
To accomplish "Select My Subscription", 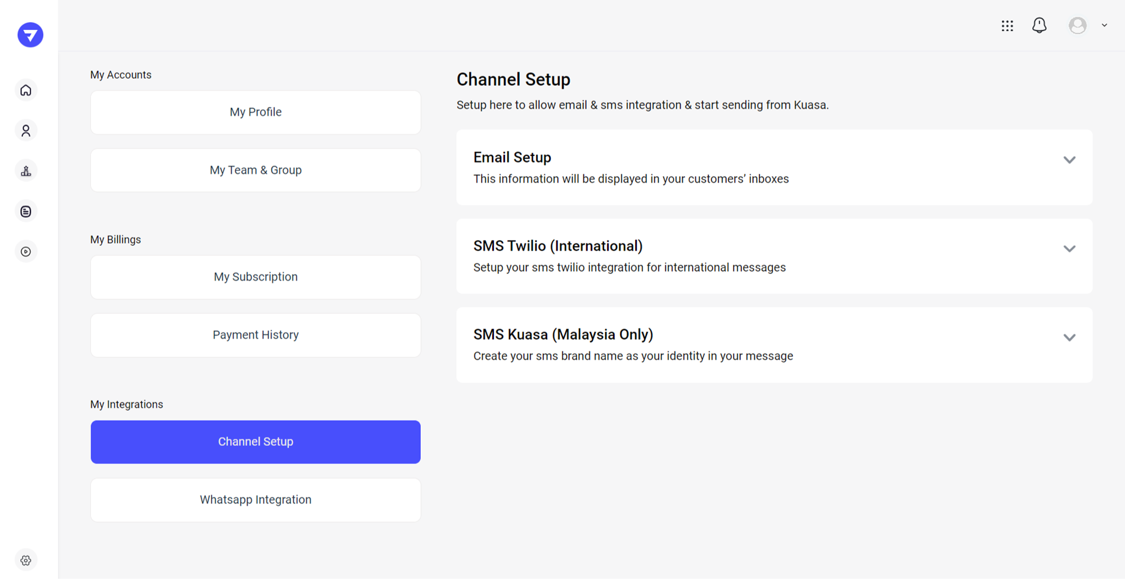I will 255,277.
